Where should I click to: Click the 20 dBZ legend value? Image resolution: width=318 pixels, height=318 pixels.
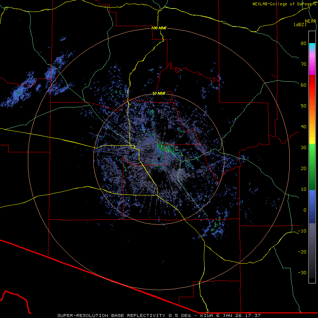pos(304,168)
